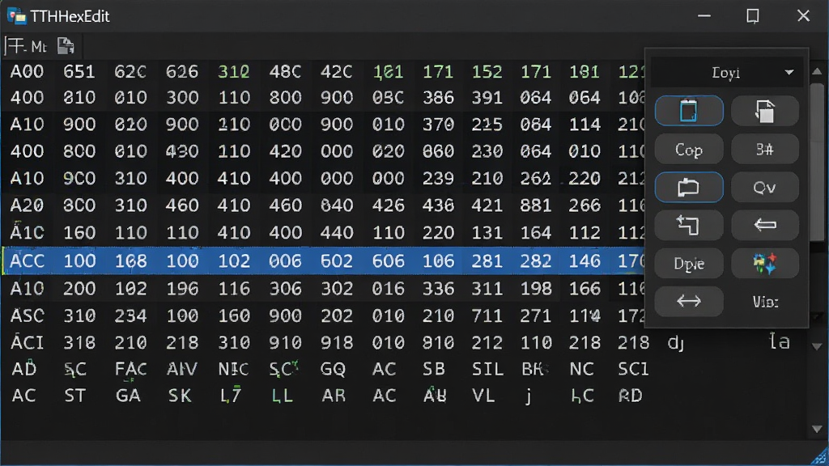Screen dimensions: 829x466
Task: Click the scrollbar up arrow beside 'Loyi'
Action: click(x=817, y=71)
